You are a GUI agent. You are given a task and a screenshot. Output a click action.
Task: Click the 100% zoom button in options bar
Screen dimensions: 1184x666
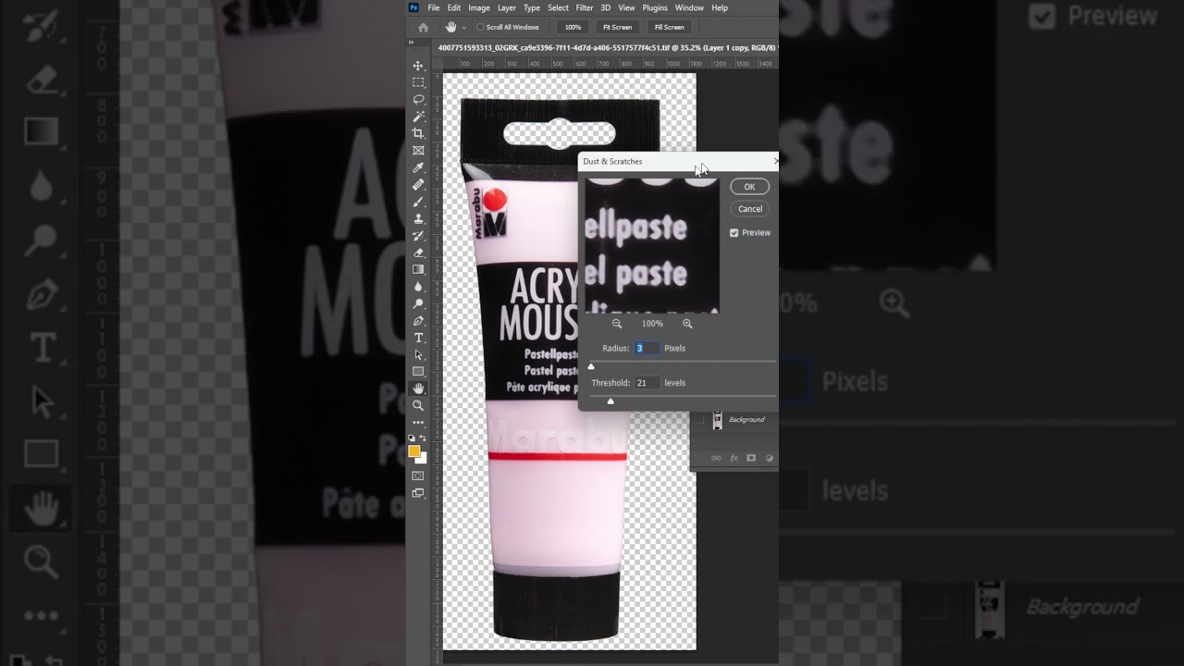click(x=573, y=27)
